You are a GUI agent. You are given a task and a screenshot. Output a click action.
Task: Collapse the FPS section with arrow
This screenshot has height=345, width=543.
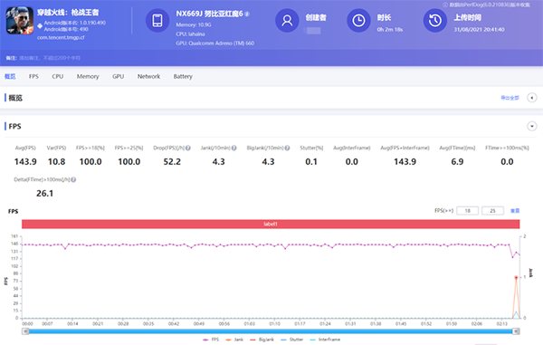pyautogui.click(x=532, y=126)
